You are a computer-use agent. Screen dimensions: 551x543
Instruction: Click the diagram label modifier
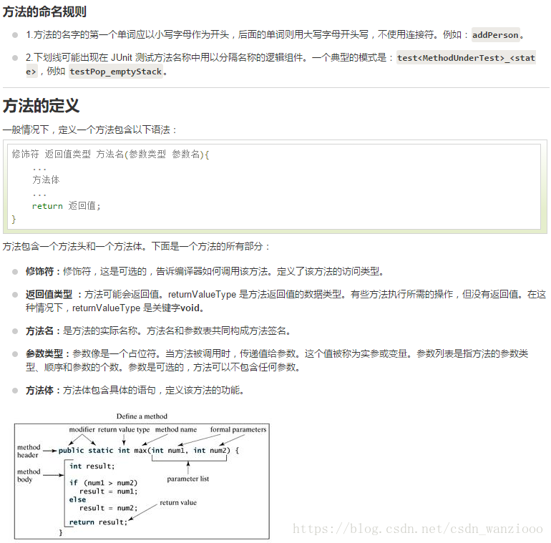click(x=82, y=429)
